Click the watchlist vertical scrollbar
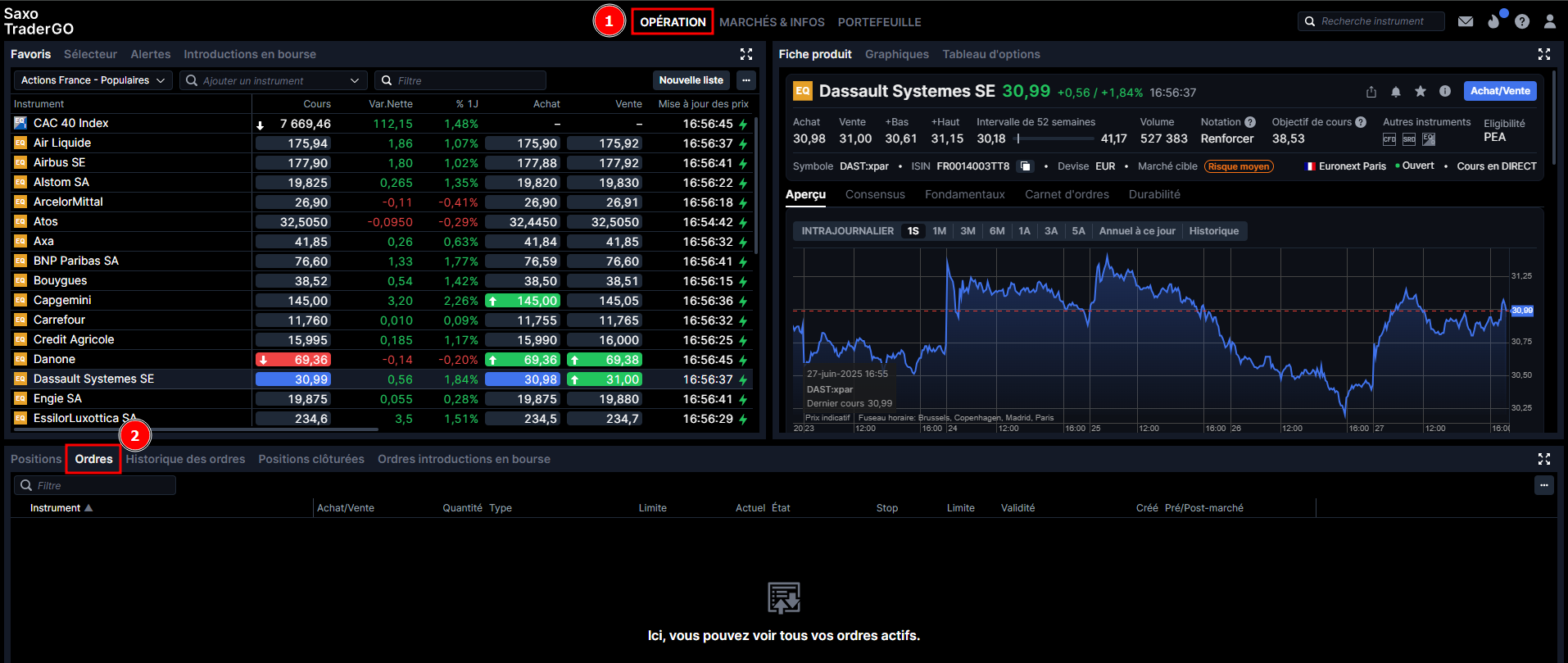 (756, 186)
